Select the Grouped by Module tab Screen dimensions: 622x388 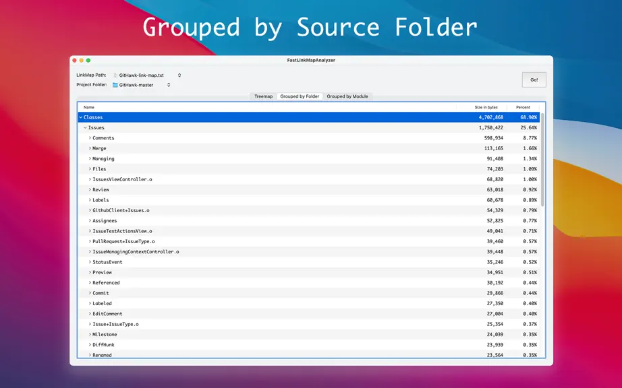tap(347, 96)
